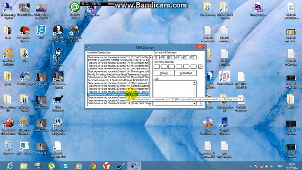Open the blue shield C desktop shortcut
The height and width of the screenshot is (170, 302).
click(x=41, y=32)
